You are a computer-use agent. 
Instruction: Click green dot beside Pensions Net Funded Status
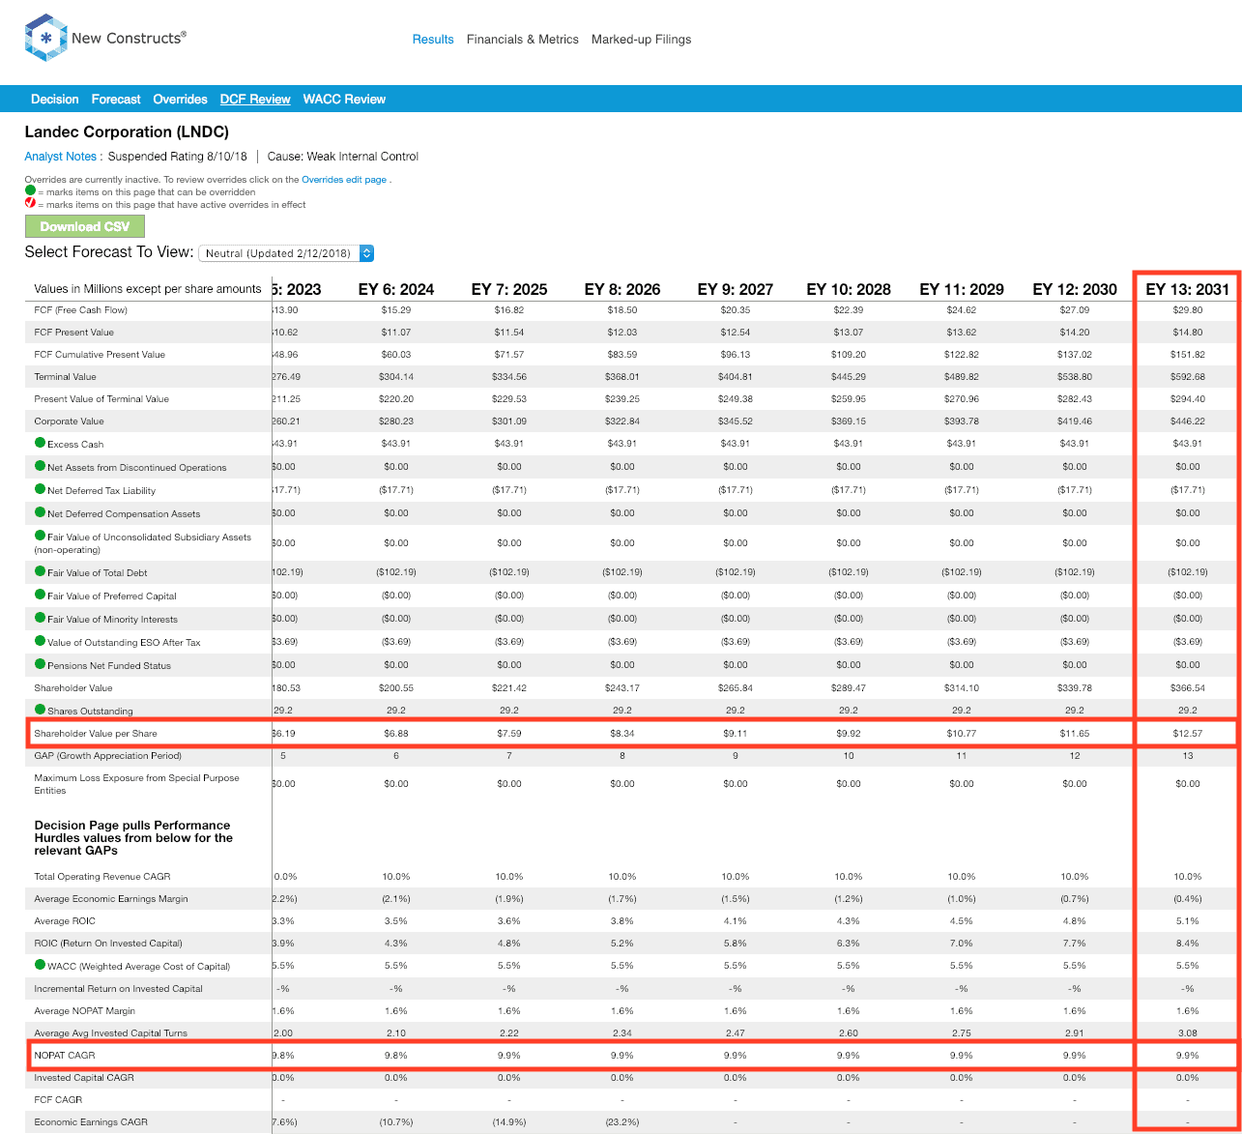[41, 665]
